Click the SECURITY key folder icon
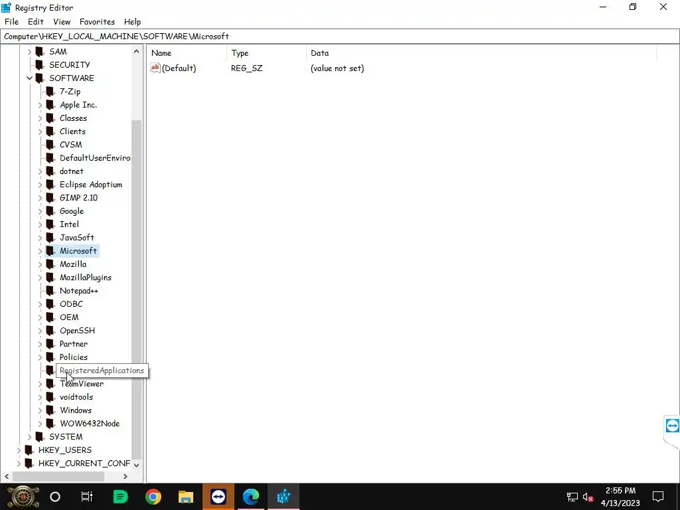This screenshot has height=510, width=680. (40, 64)
